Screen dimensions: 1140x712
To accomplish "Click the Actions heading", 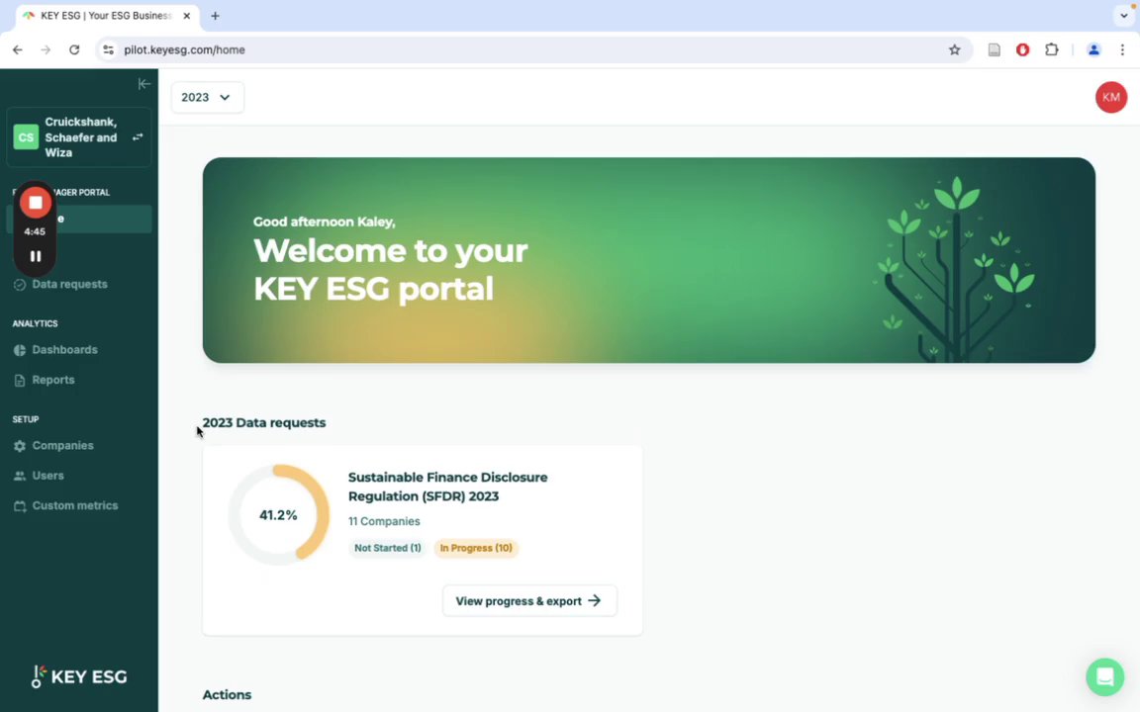I will (227, 694).
